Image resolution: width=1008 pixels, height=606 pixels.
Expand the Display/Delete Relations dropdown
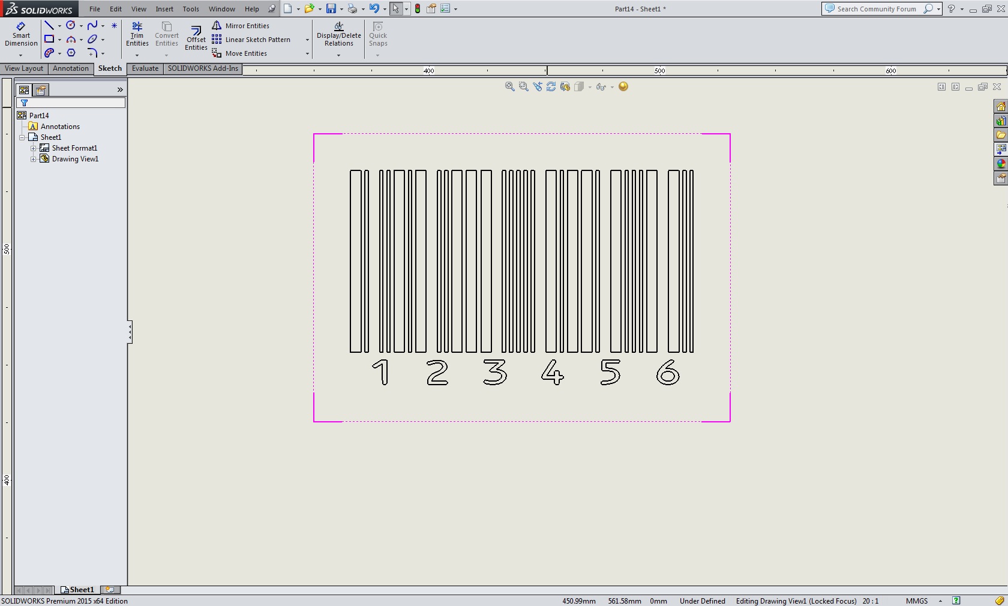click(338, 55)
